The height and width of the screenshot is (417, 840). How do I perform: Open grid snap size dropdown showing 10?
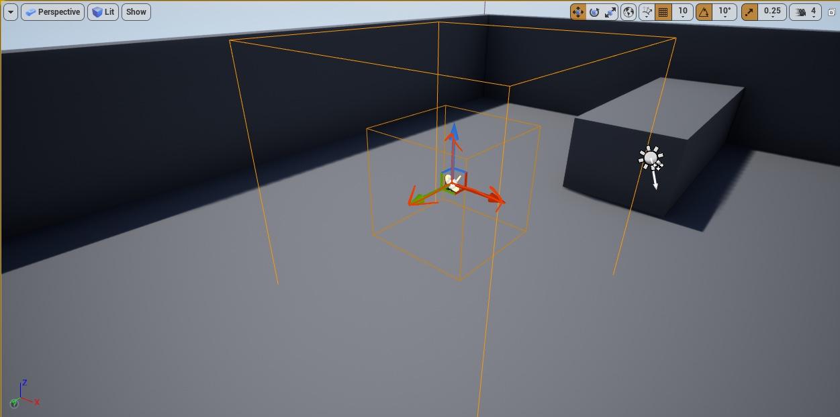(x=683, y=12)
